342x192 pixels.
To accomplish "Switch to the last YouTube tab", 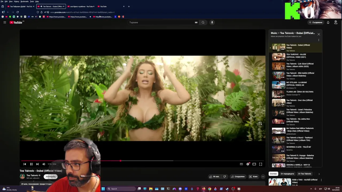I will pyautogui.click(x=111, y=6).
